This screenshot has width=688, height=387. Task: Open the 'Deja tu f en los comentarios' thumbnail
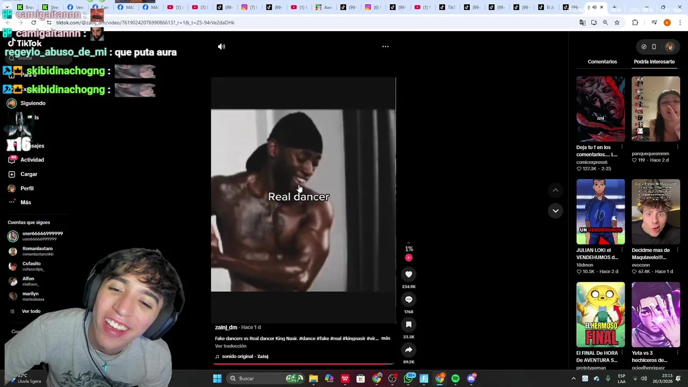[600, 109]
